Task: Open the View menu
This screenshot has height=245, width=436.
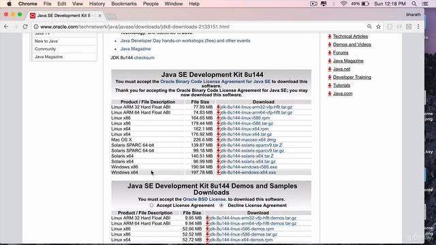Action: [x=78, y=4]
